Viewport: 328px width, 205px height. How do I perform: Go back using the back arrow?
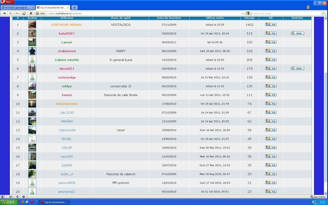pyautogui.click(x=4, y=13)
